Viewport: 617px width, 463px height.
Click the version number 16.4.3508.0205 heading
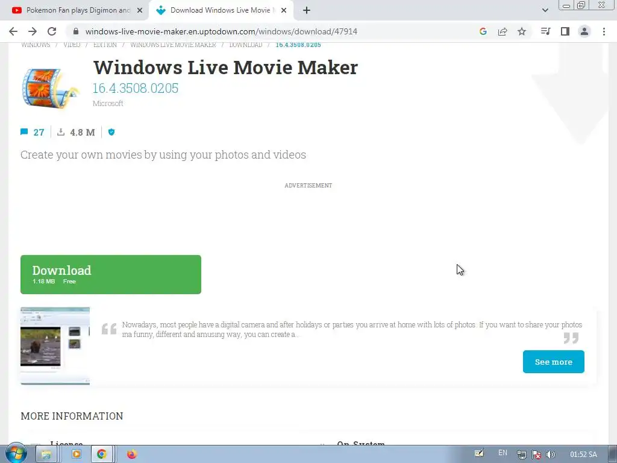(x=136, y=88)
